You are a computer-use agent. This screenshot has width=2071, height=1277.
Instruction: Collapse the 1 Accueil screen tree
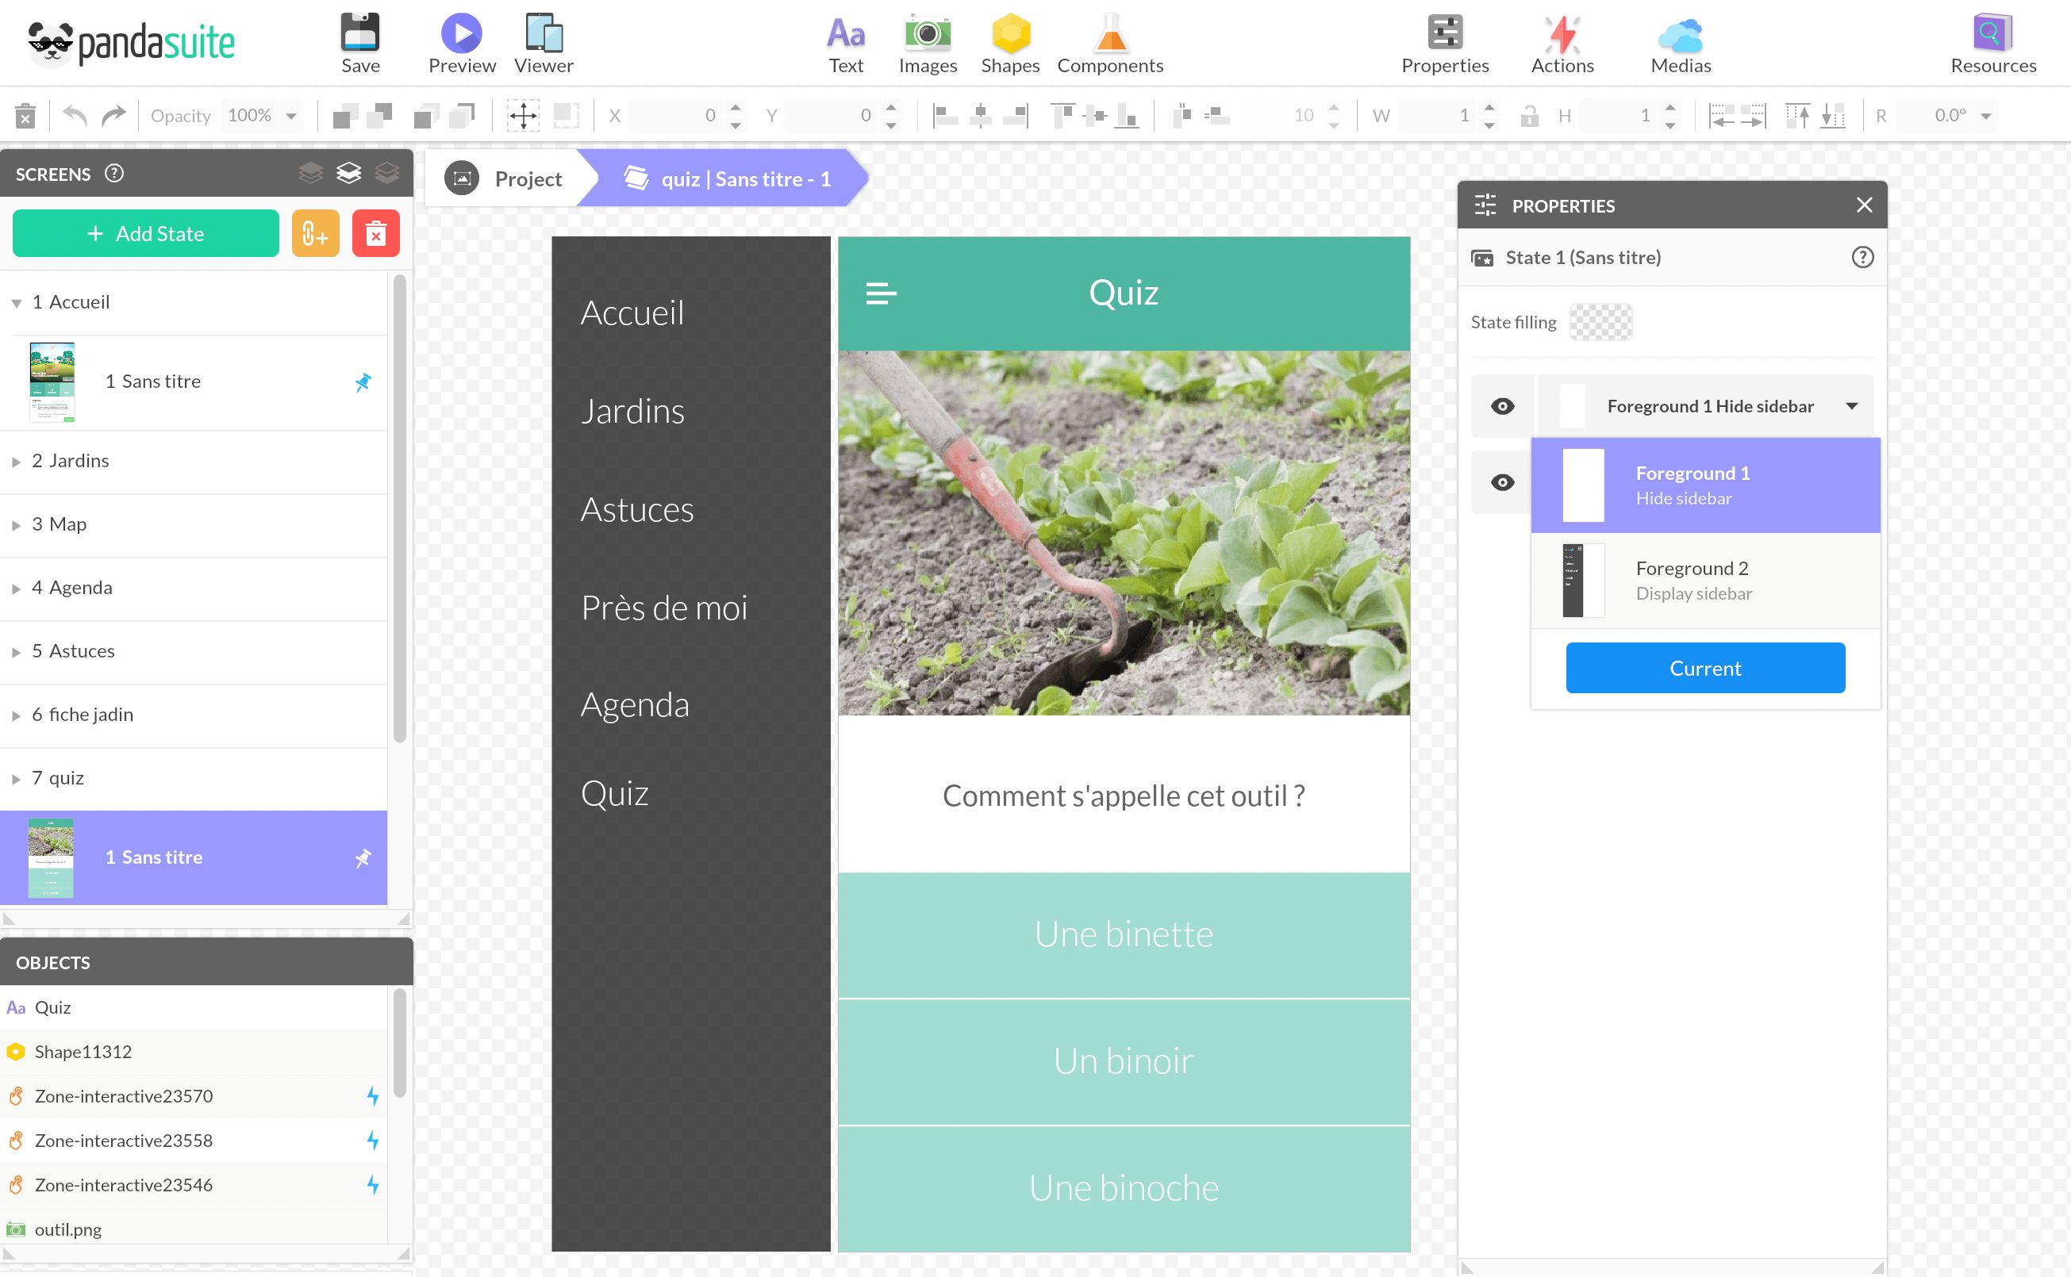tap(16, 303)
